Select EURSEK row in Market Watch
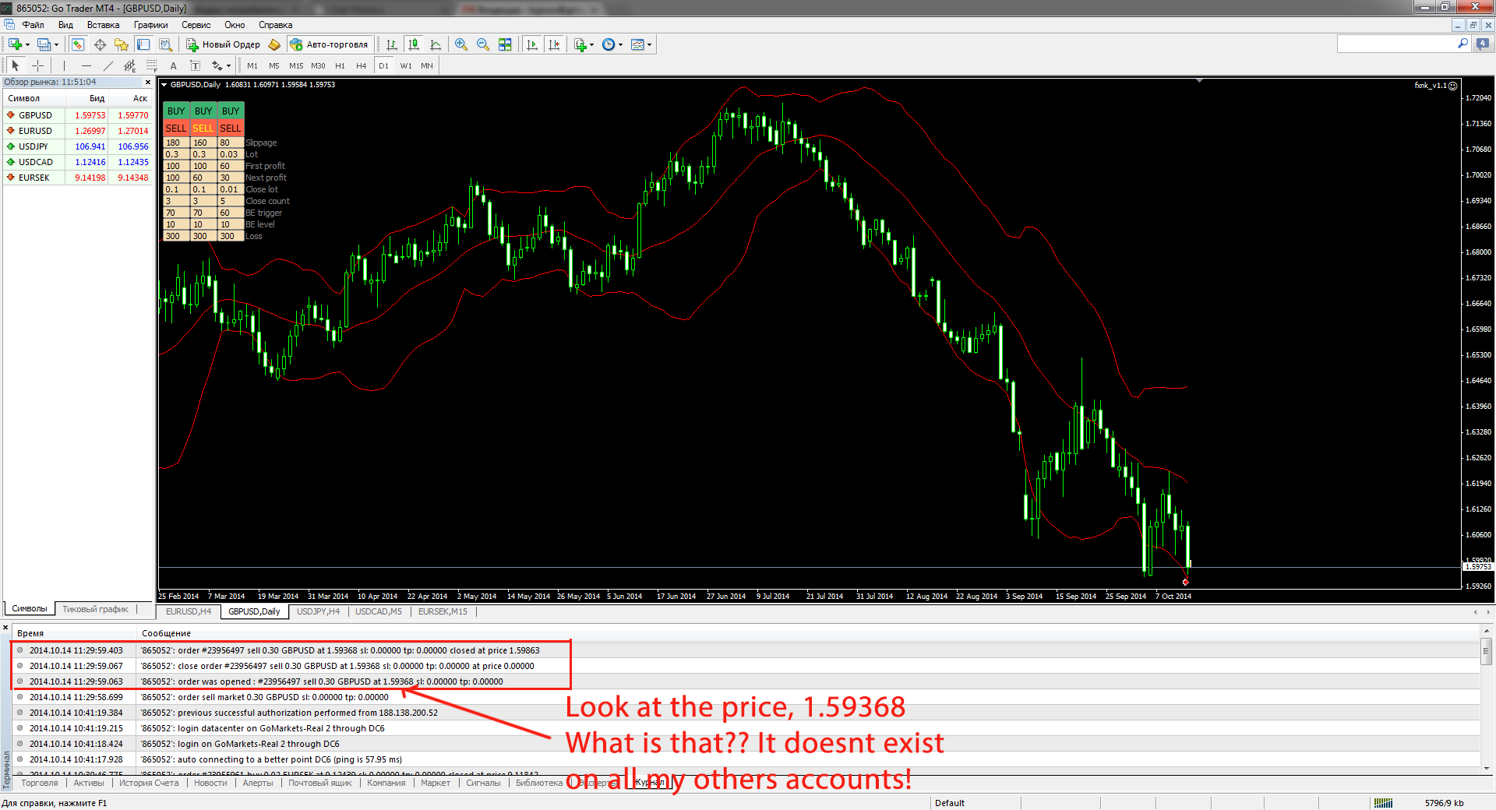This screenshot has width=1496, height=810. point(78,178)
